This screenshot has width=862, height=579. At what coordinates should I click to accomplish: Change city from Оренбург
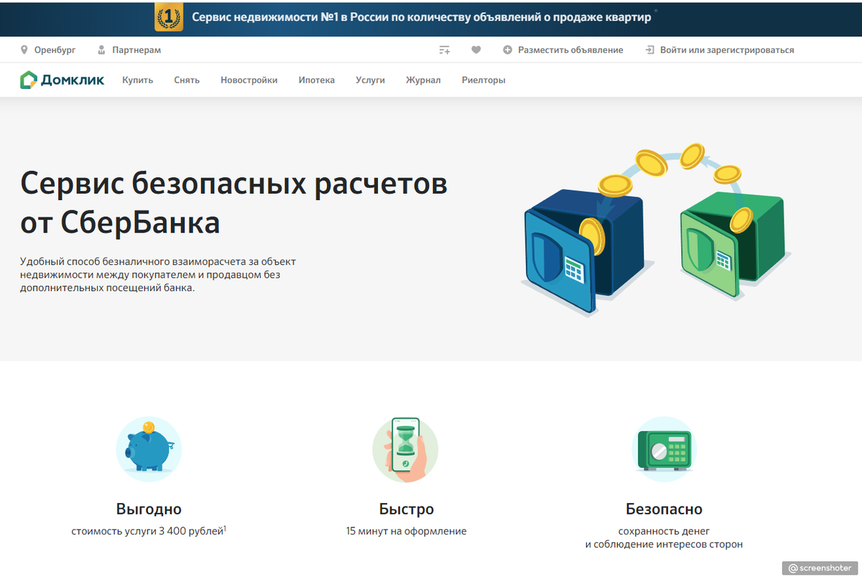tap(55, 50)
